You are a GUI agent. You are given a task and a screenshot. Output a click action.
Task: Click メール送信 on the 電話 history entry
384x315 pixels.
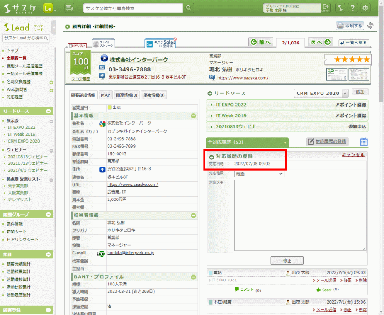point(326,280)
